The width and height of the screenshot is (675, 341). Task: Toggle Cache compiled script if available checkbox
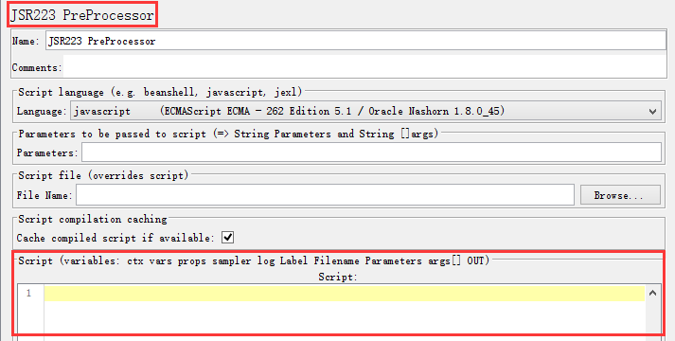pyautogui.click(x=227, y=237)
